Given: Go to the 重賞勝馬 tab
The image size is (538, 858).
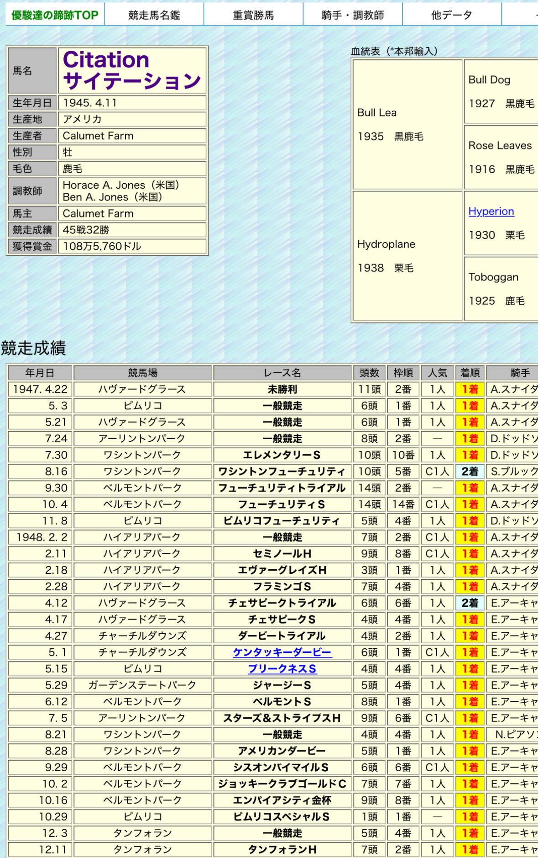Looking at the screenshot, I should point(253,15).
